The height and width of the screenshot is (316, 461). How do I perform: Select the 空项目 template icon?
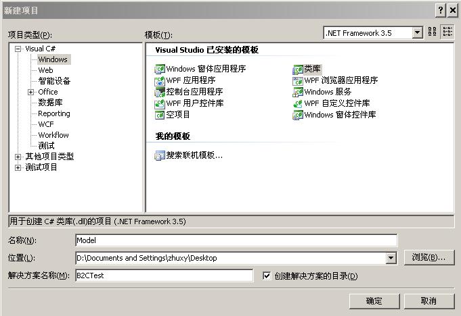(160, 115)
